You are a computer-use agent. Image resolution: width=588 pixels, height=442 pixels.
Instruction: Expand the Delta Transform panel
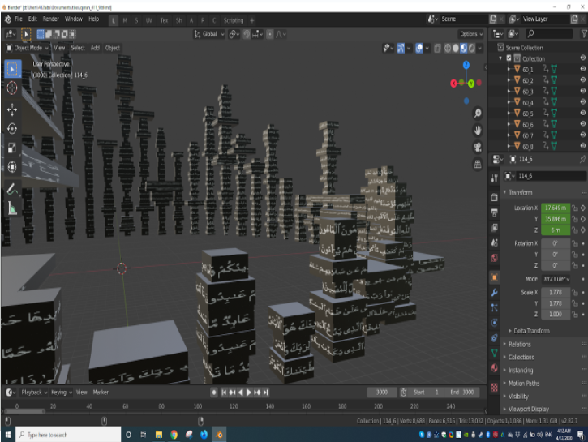point(532,331)
